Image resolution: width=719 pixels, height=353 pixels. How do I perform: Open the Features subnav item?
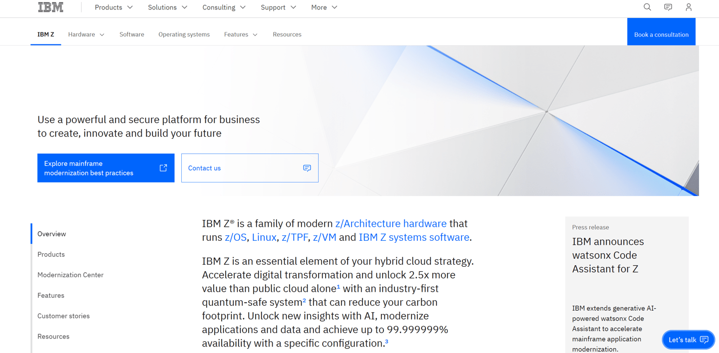[241, 34]
